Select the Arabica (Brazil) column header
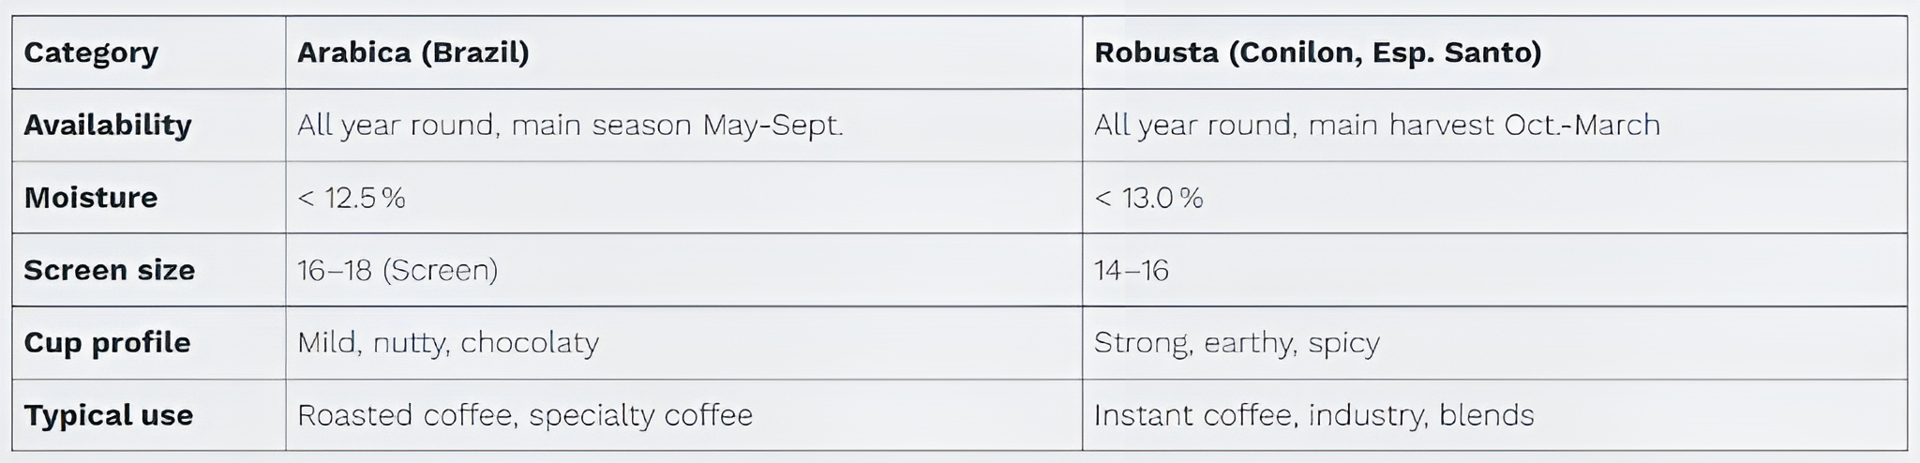 pyautogui.click(x=412, y=52)
